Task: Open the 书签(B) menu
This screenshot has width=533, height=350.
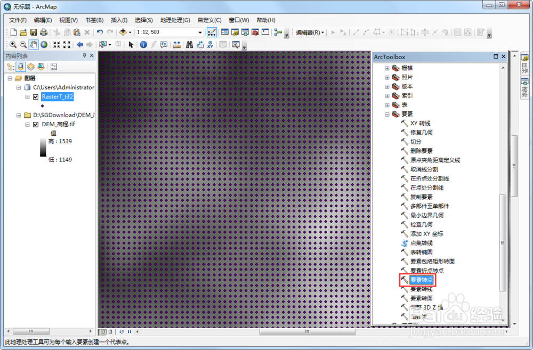Action: [94, 20]
